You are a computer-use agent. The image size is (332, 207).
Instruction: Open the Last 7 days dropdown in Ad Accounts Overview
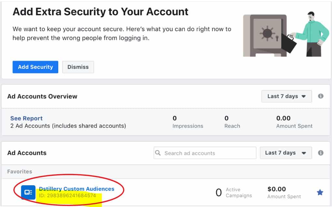coord(286,96)
